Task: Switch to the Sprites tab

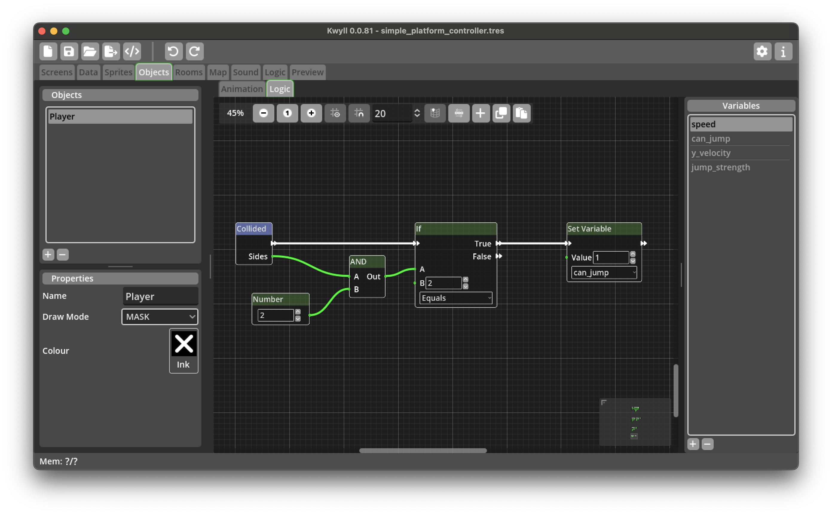Action: (x=118, y=72)
